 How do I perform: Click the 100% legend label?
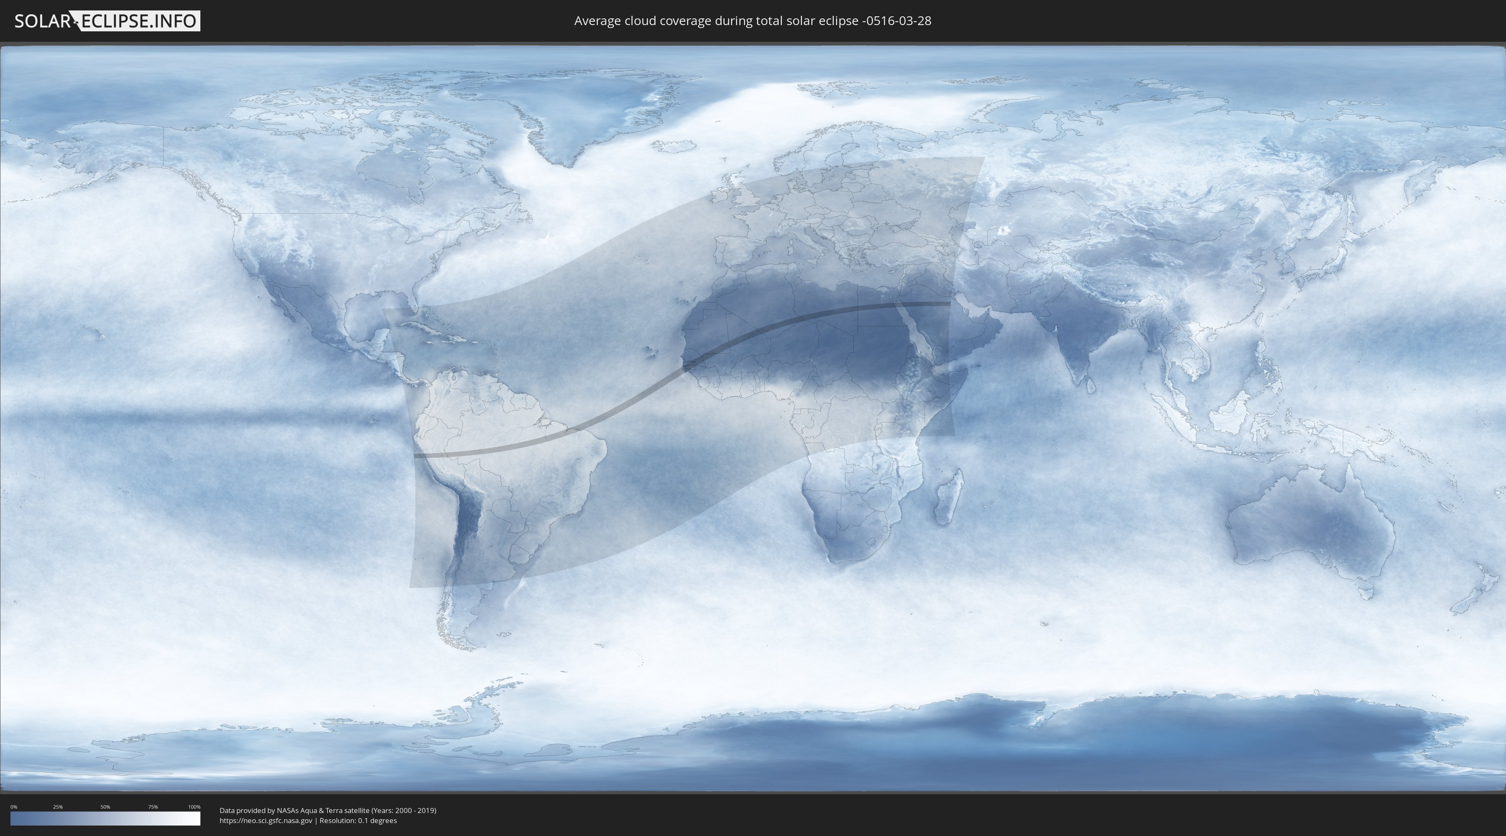coord(194,807)
